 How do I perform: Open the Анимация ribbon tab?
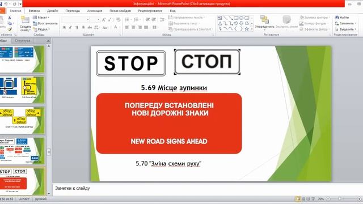95,11
